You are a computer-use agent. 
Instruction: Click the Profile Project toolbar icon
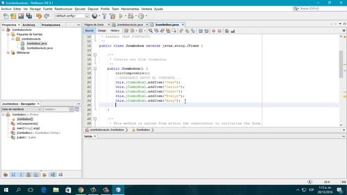(x=141, y=16)
